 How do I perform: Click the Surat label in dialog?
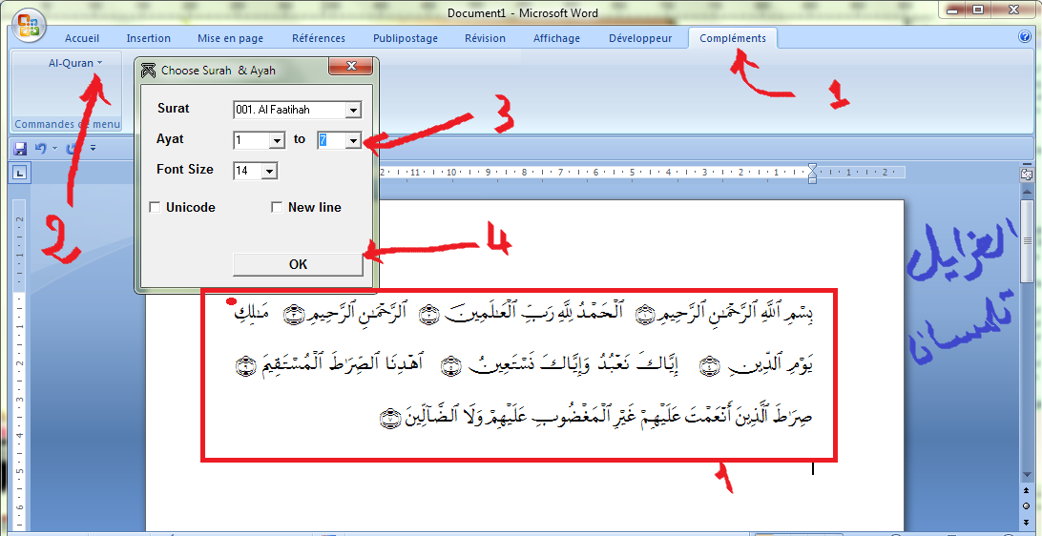tap(174, 109)
